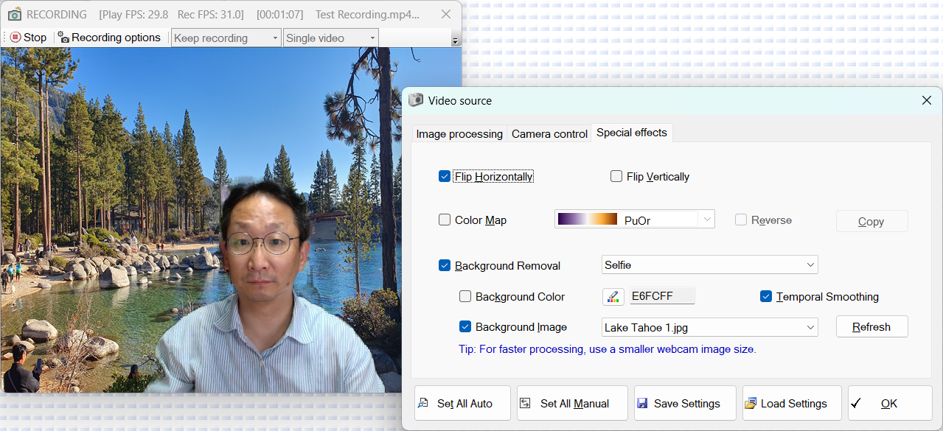Enable the Flip Vertically checkbox
The width and height of the screenshot is (943, 431).
point(616,177)
